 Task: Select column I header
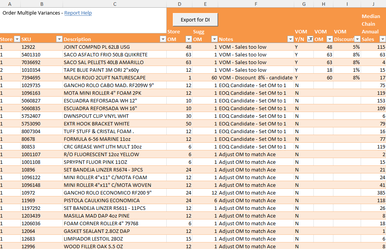pos(347,4)
